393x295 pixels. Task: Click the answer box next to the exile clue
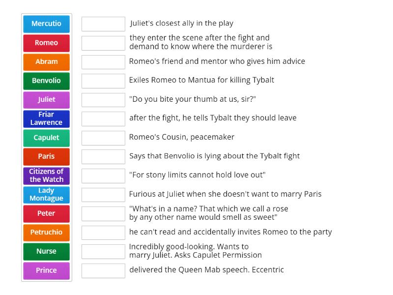click(x=103, y=81)
